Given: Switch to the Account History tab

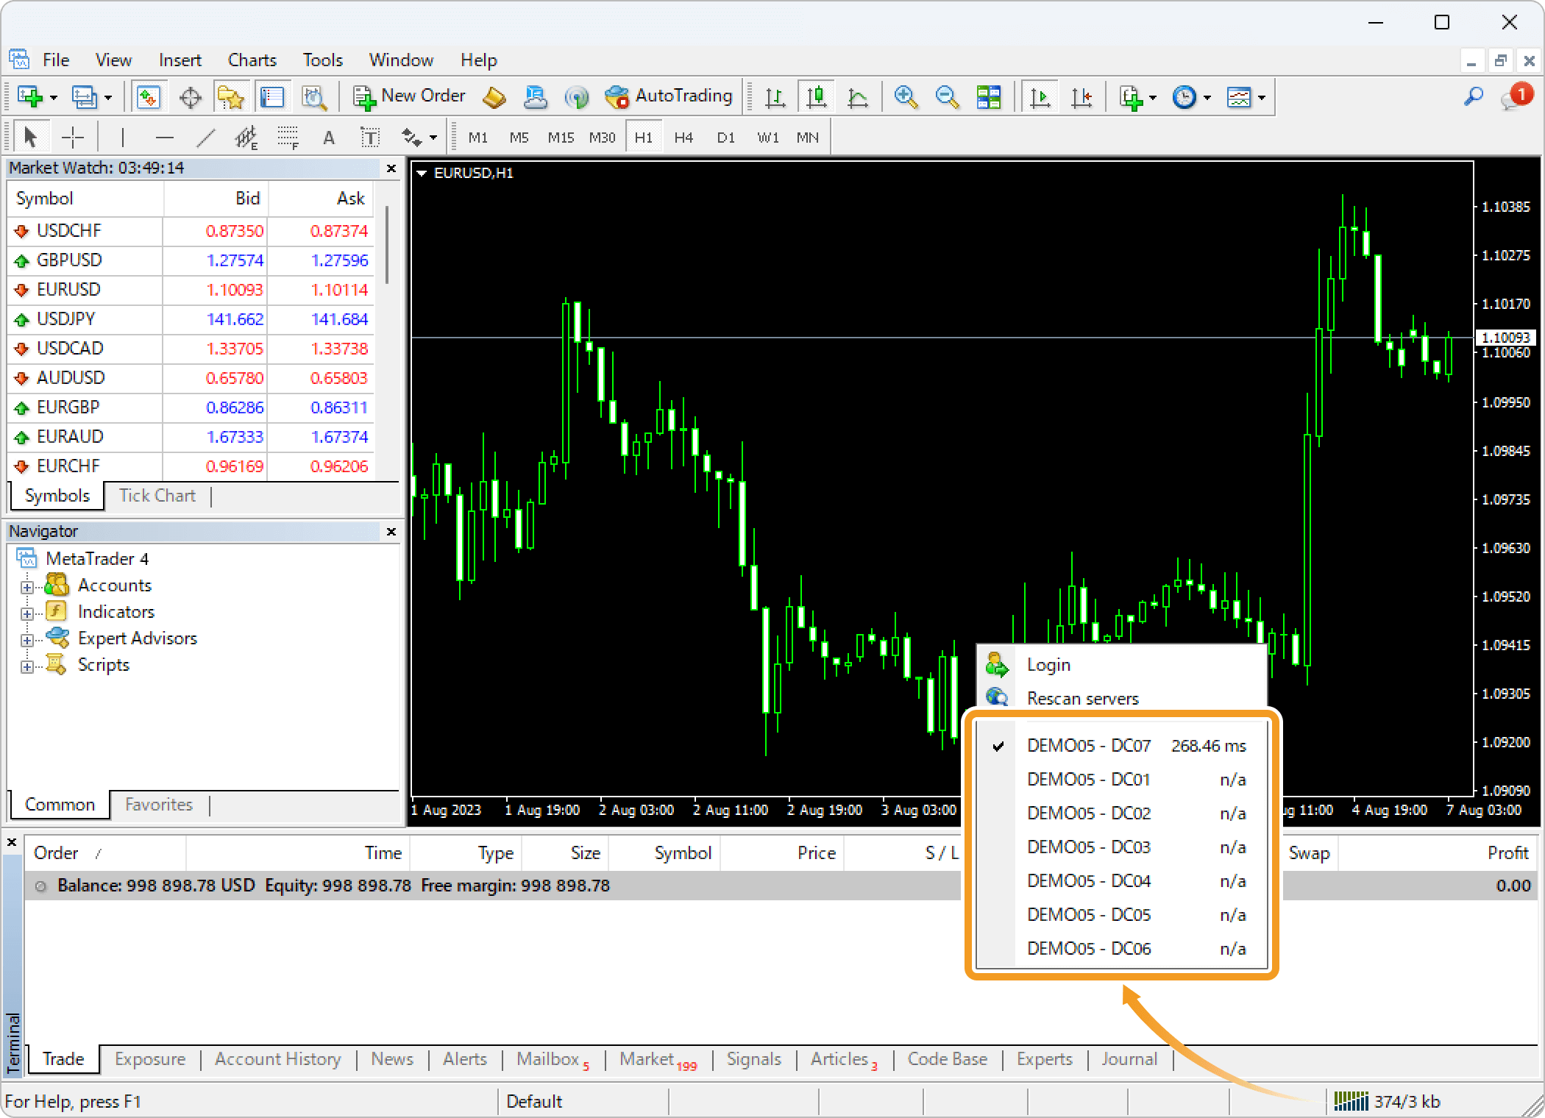Looking at the screenshot, I should [277, 1059].
